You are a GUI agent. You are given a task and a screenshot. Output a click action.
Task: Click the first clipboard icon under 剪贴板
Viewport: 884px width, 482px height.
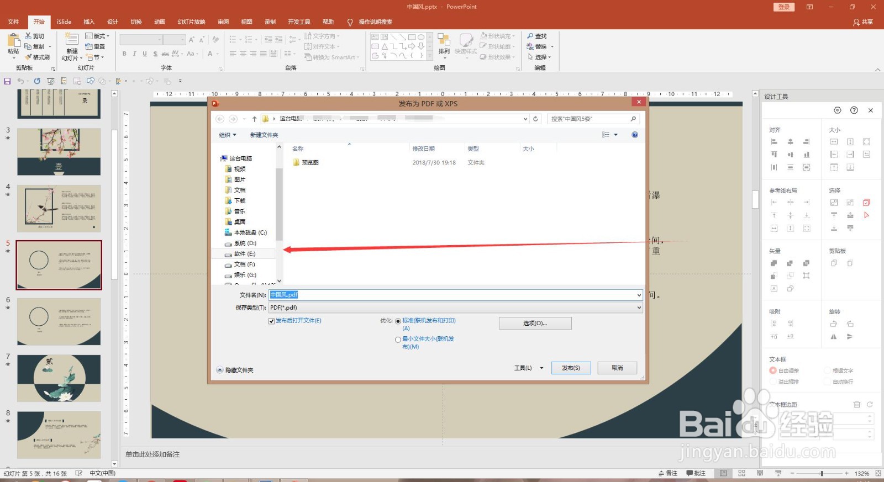pos(834,263)
